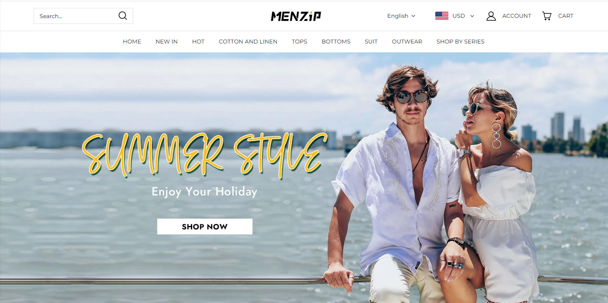608x303 pixels.
Task: Click the US flag currency icon
Action: pos(442,16)
